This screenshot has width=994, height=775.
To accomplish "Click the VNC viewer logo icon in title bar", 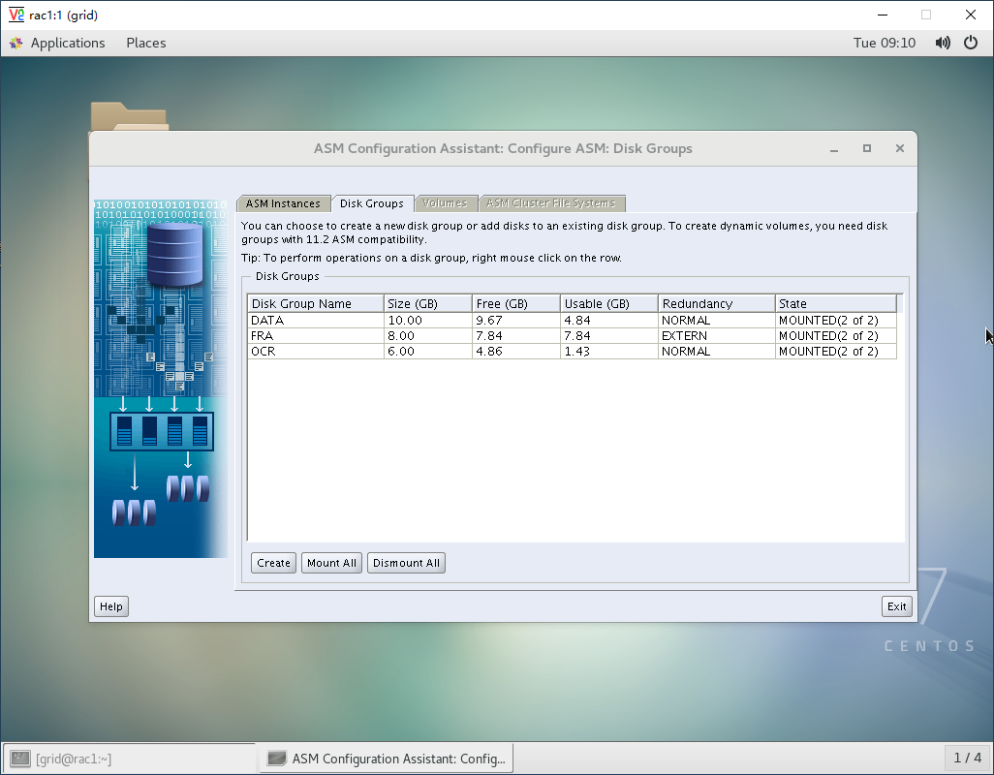I will pos(16,15).
